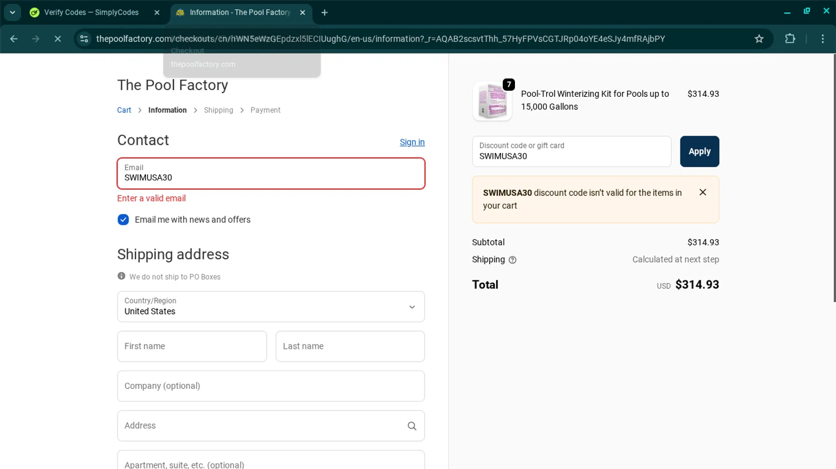Close the SimplyCodes tab
Image resolution: width=836 pixels, height=469 pixels.
[x=157, y=12]
